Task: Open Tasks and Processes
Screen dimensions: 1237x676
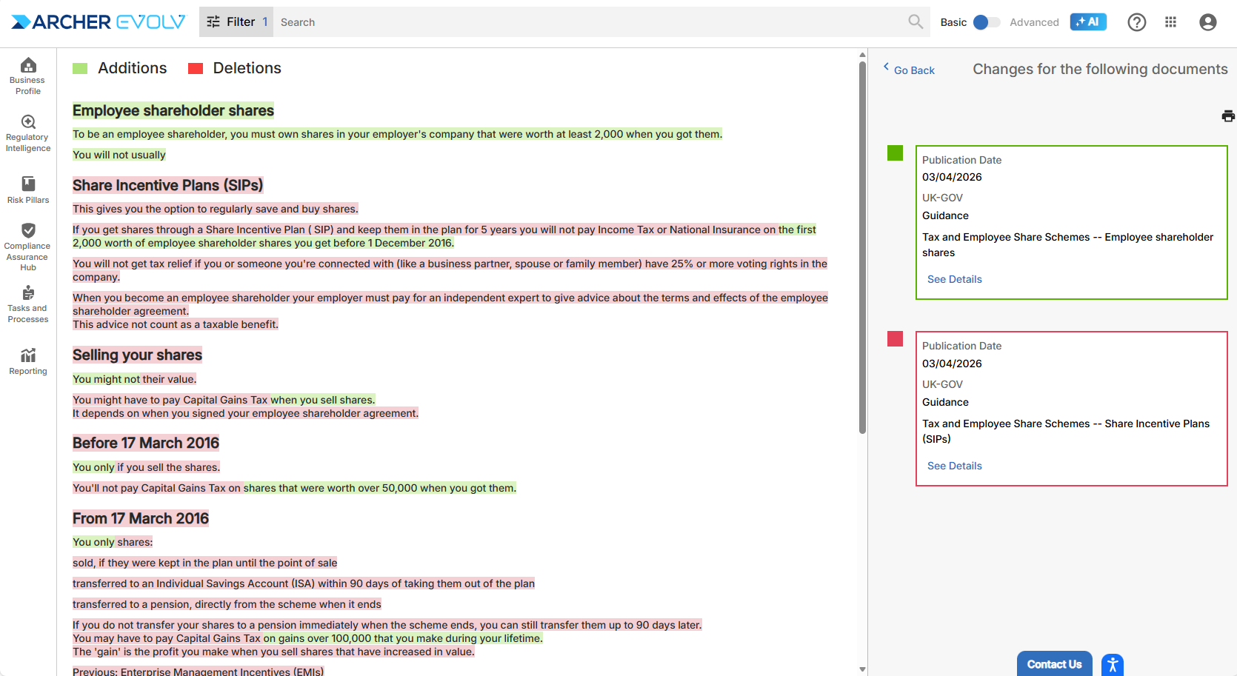Action: pyautogui.click(x=28, y=304)
